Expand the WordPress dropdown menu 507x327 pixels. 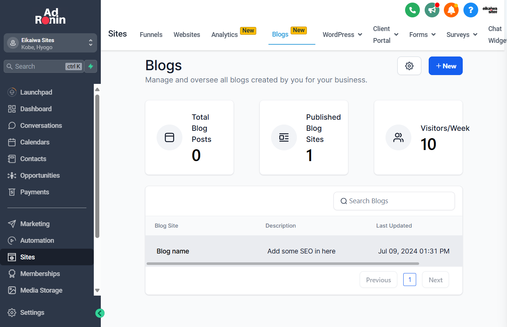[x=342, y=35]
